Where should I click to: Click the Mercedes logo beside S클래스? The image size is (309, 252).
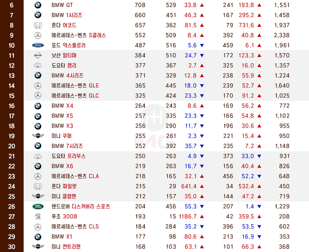click(38, 35)
